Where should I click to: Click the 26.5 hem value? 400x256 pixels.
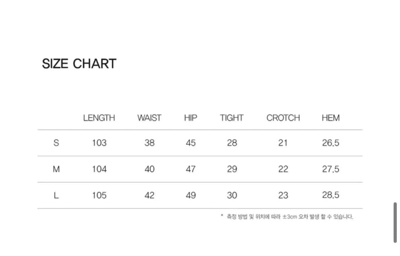click(x=331, y=143)
